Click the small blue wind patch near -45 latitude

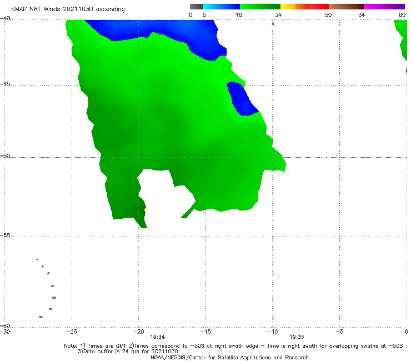[242, 99]
